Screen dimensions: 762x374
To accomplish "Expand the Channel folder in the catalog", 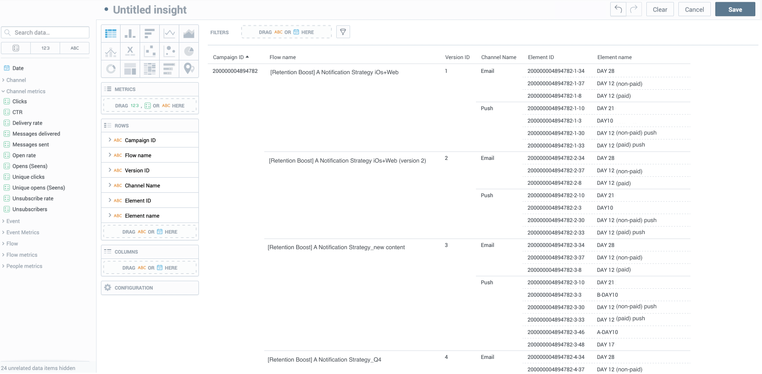I will pos(16,80).
